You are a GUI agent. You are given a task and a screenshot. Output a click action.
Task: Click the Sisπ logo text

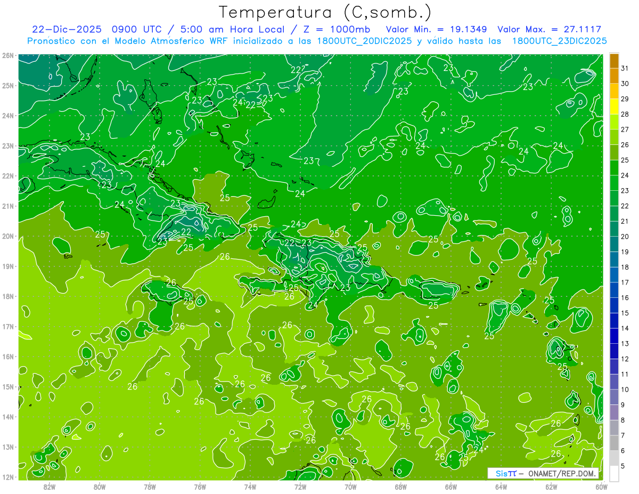point(506,473)
